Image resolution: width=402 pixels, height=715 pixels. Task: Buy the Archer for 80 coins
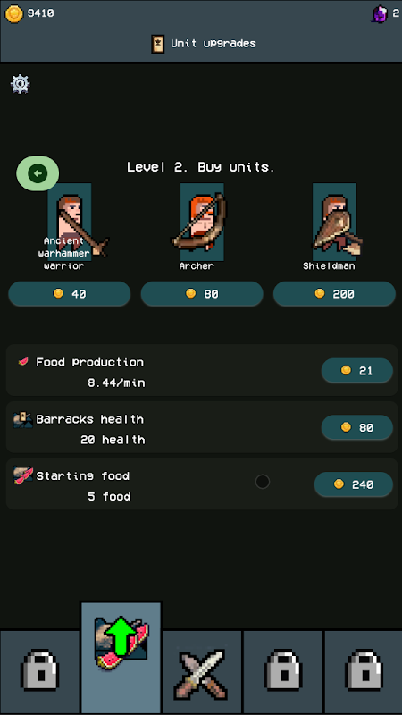pyautogui.click(x=202, y=294)
